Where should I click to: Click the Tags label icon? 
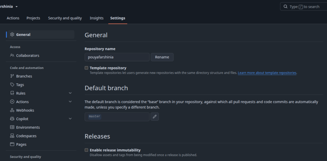(x=12, y=85)
